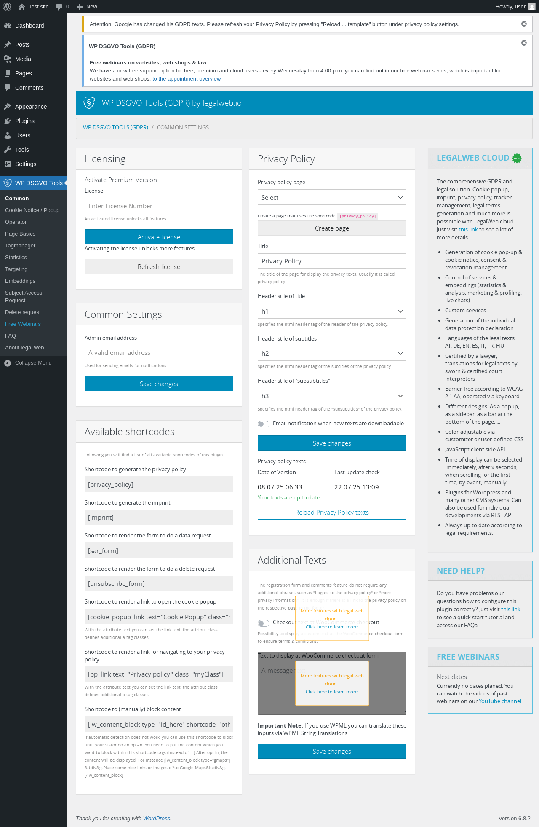Click the Activate license button
Image resolution: width=539 pixels, height=827 pixels.
tap(159, 237)
